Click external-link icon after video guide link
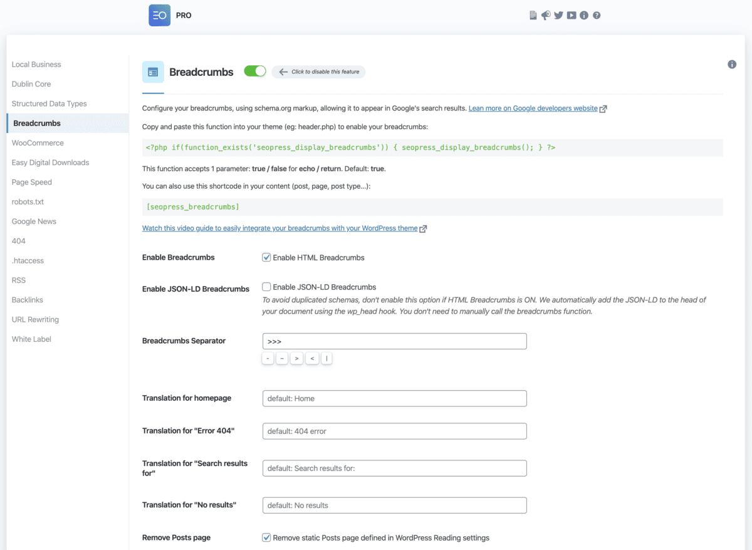 [423, 229]
